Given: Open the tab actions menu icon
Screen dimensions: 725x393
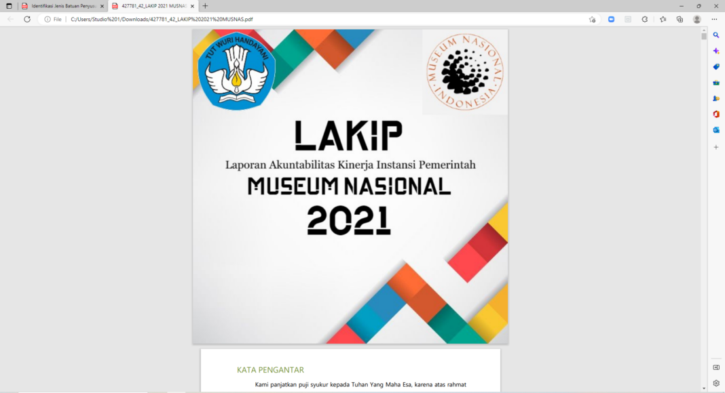Looking at the screenshot, I should point(9,6).
